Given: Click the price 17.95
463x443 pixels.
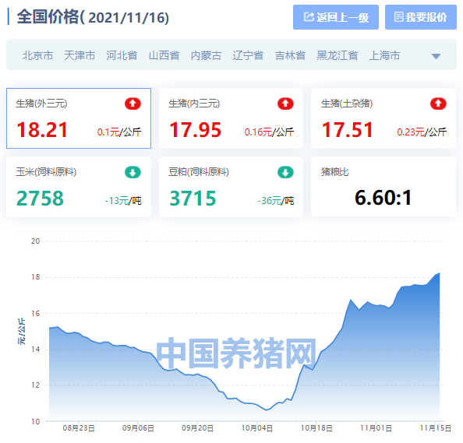Looking at the screenshot, I should (195, 130).
